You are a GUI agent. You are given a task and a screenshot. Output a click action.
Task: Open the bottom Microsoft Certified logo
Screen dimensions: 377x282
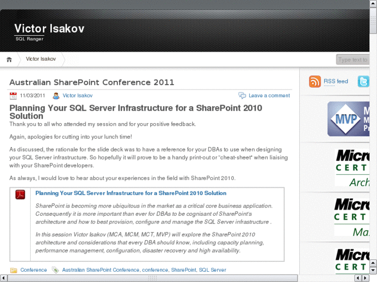coord(352,261)
